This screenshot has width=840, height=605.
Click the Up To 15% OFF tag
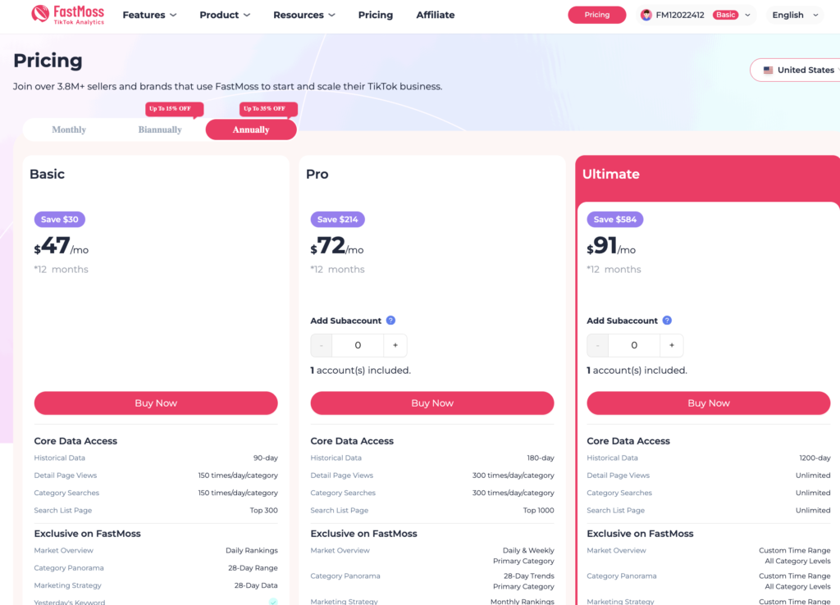click(174, 109)
